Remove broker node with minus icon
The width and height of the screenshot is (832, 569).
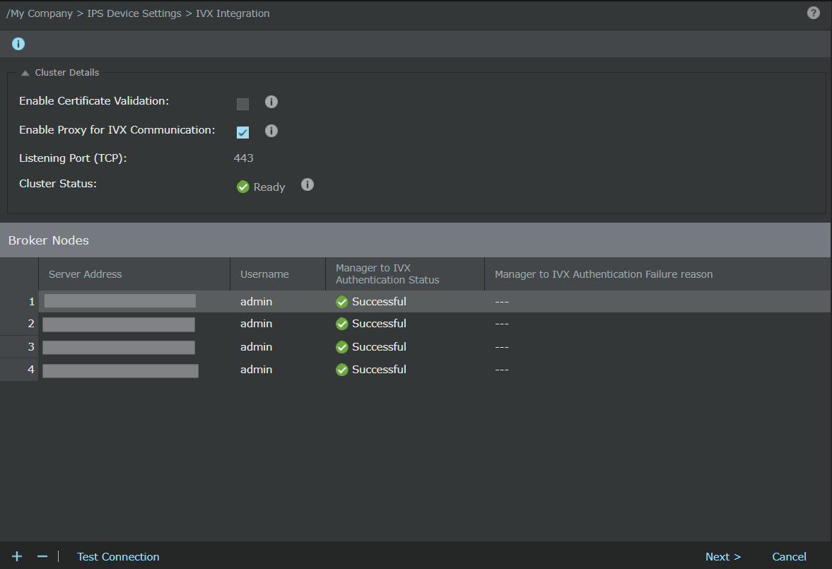42,556
